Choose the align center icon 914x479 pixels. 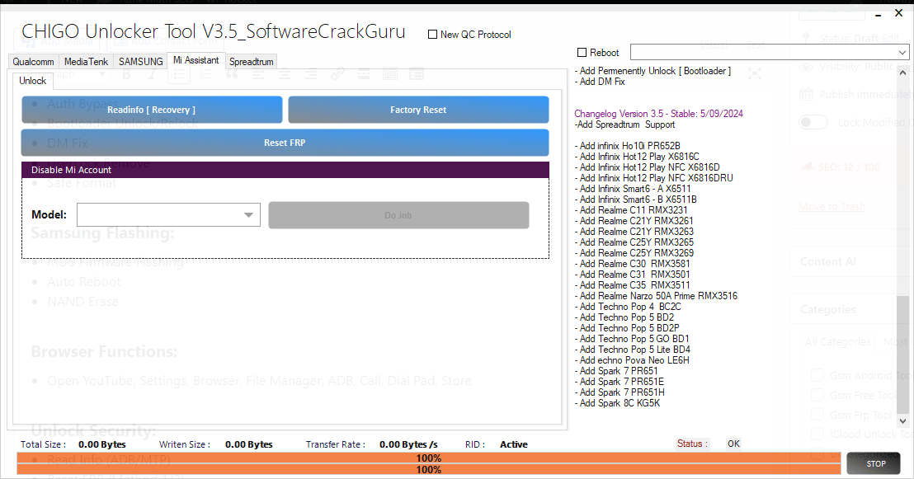coord(284,73)
